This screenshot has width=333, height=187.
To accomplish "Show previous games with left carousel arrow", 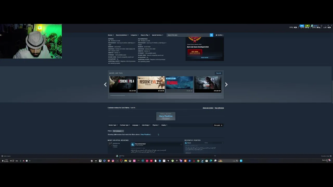I will (x=105, y=84).
